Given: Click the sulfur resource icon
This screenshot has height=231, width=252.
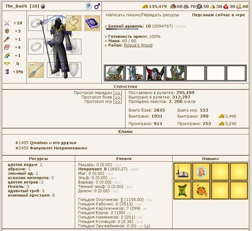Looking at the screenshot, I should click(x=213, y=7).
